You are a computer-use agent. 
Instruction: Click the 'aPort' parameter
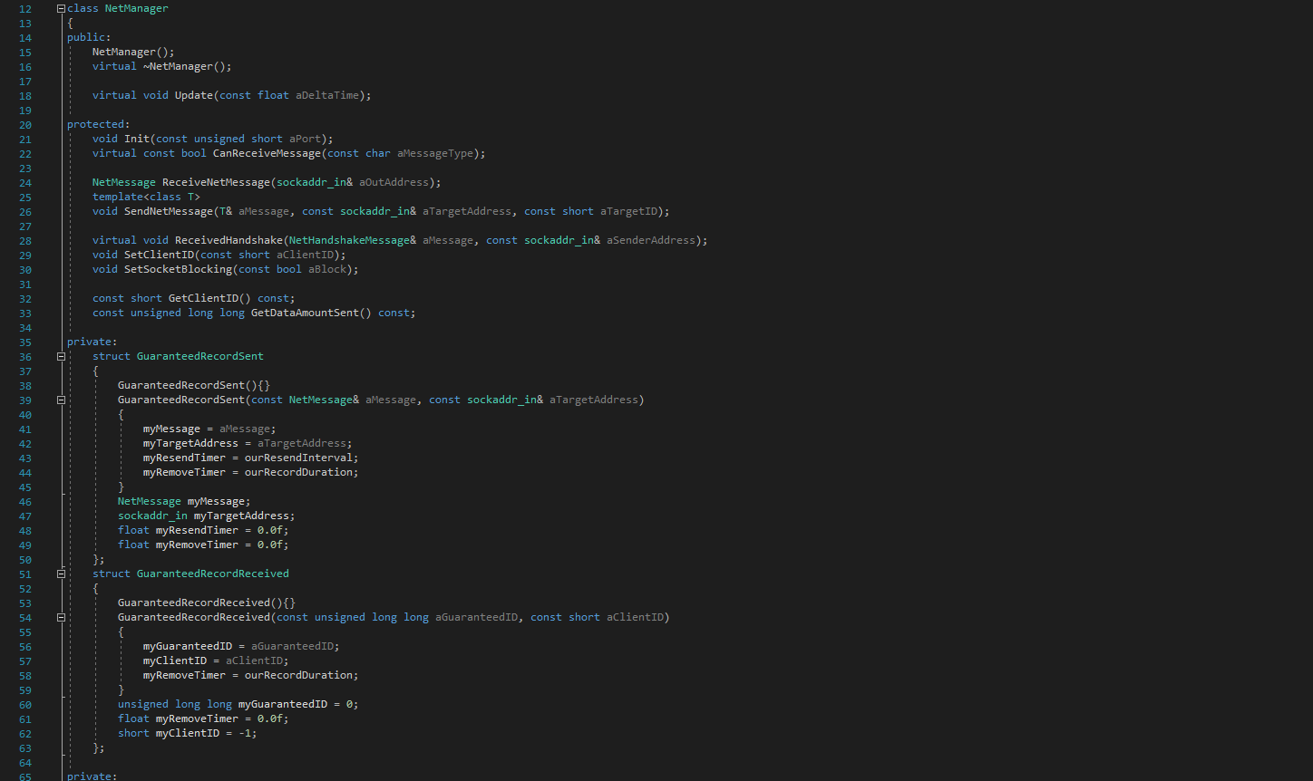click(x=305, y=139)
